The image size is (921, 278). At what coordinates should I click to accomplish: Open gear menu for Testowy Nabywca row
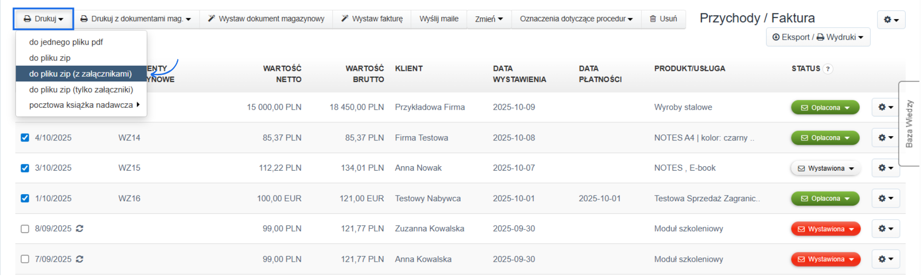tap(886, 198)
